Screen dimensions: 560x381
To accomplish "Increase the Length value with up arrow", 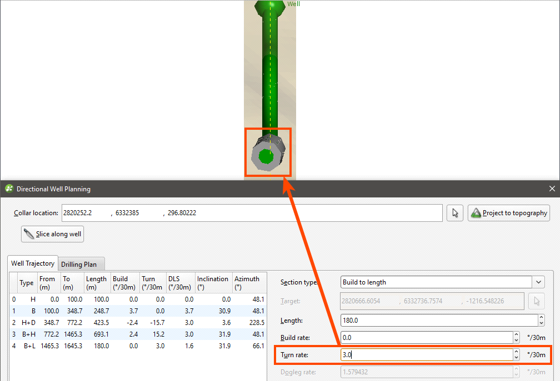I will 541,317.
